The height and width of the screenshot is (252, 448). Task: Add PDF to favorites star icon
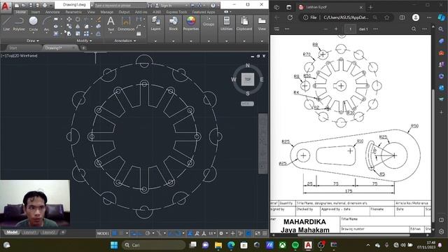[387, 17]
